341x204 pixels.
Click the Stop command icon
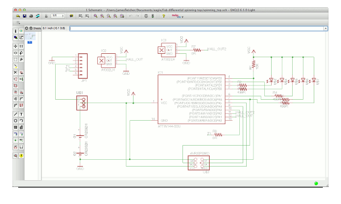pos(146,16)
